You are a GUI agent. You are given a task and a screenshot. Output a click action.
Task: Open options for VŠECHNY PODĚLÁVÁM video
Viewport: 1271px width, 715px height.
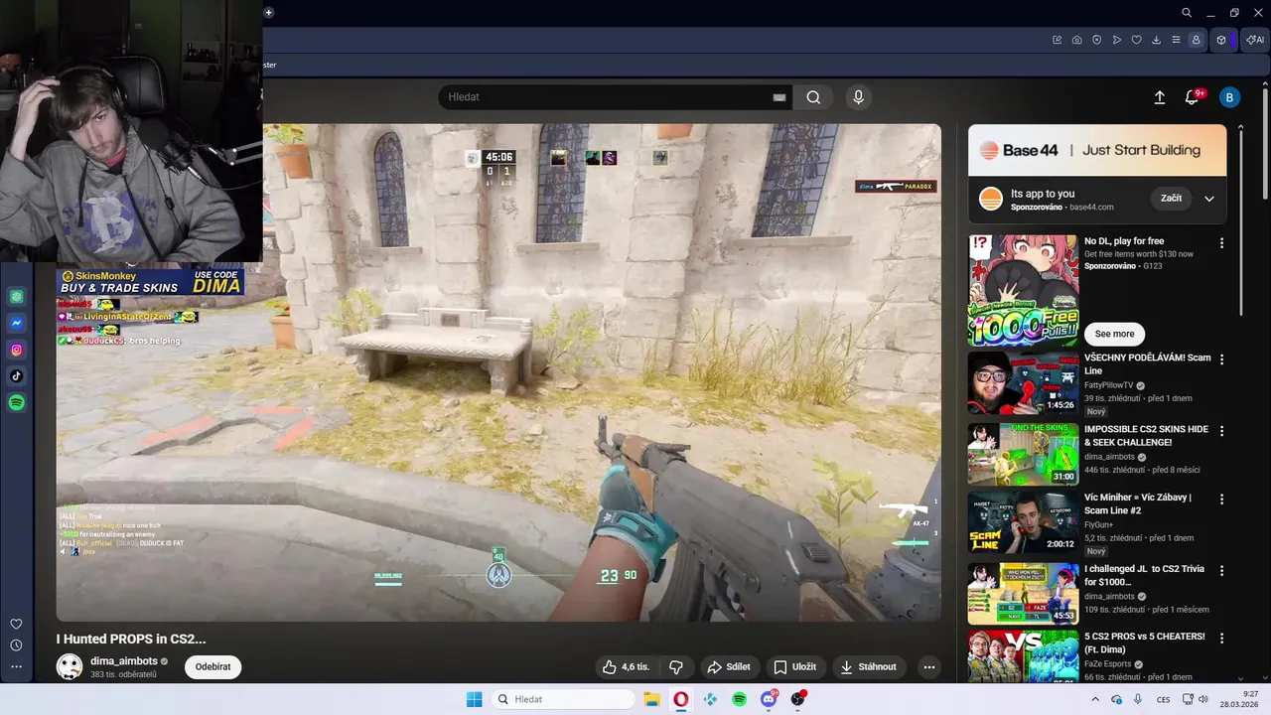tap(1221, 359)
